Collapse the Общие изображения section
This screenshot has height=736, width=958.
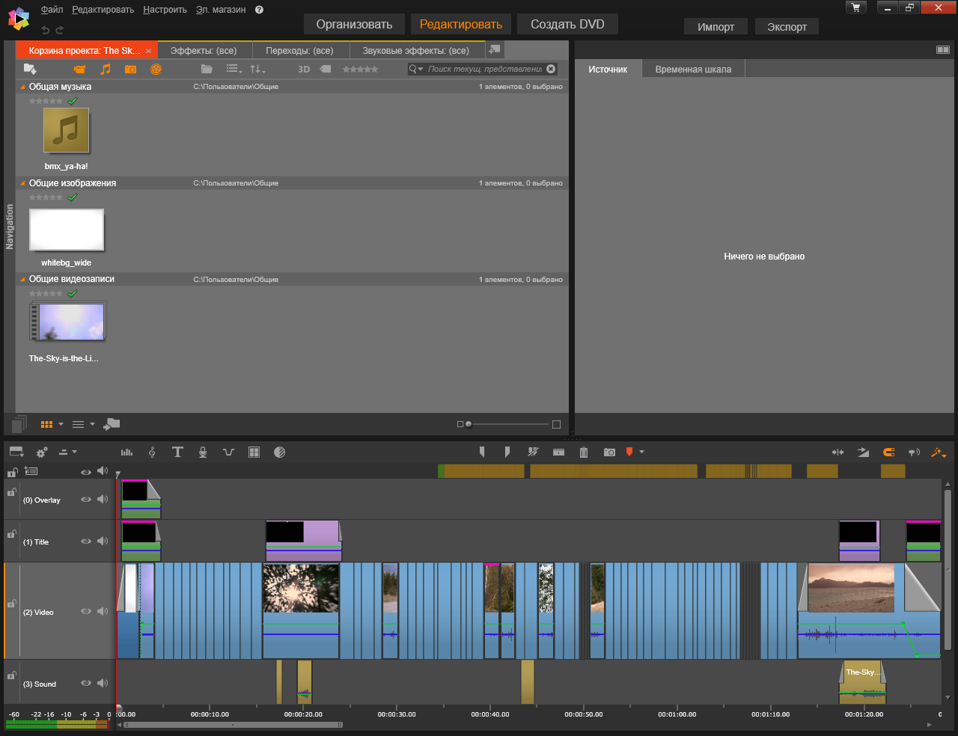tap(22, 183)
